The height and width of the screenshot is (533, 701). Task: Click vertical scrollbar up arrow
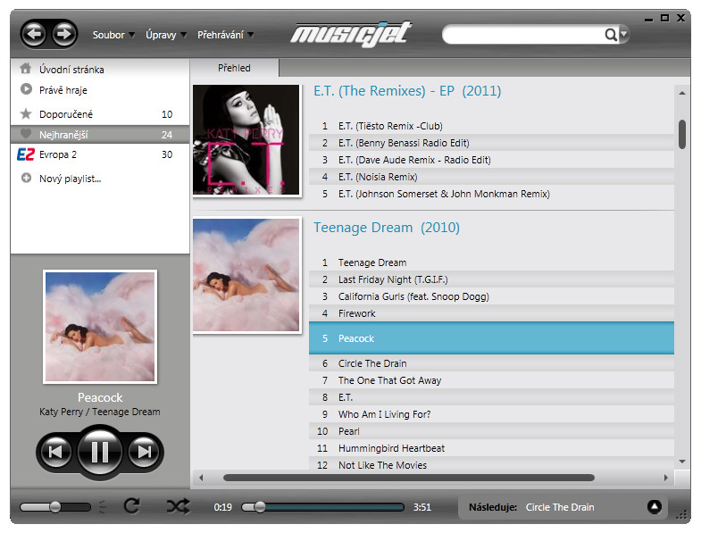coord(681,94)
